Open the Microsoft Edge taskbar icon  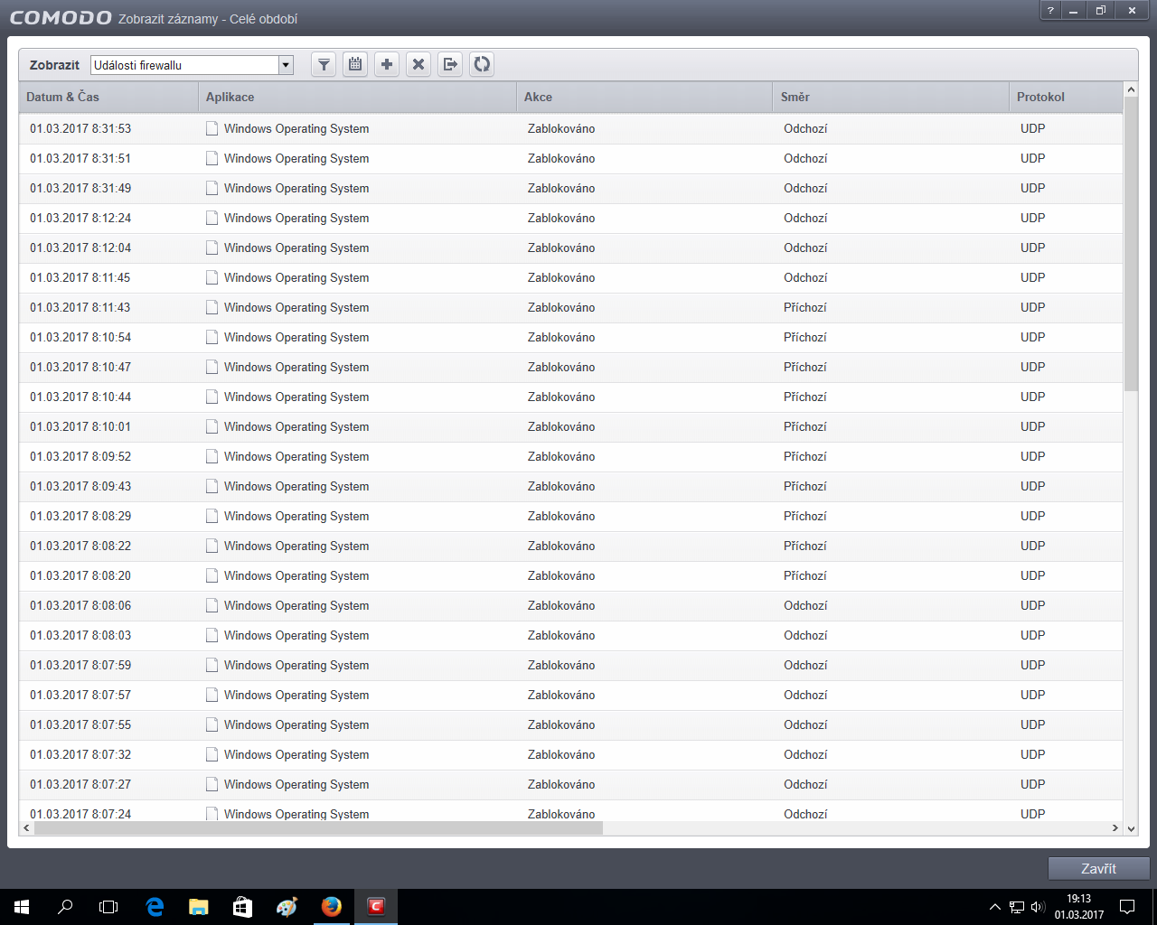(155, 906)
